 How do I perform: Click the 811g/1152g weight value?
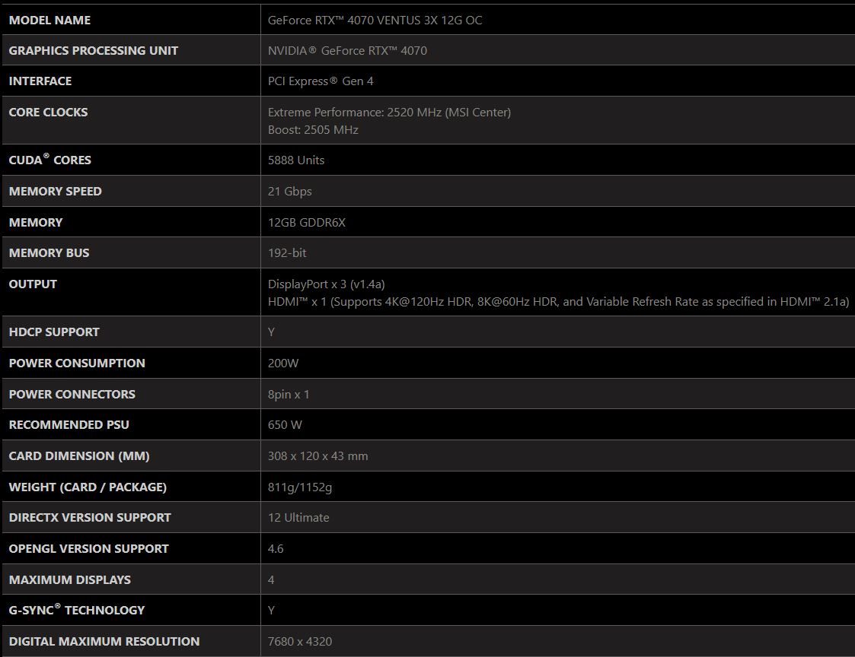pyautogui.click(x=300, y=487)
